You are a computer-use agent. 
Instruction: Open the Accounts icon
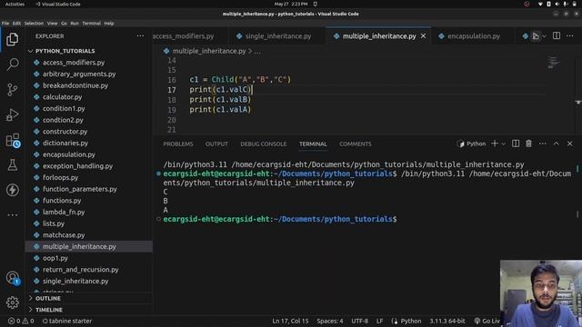coord(12,277)
